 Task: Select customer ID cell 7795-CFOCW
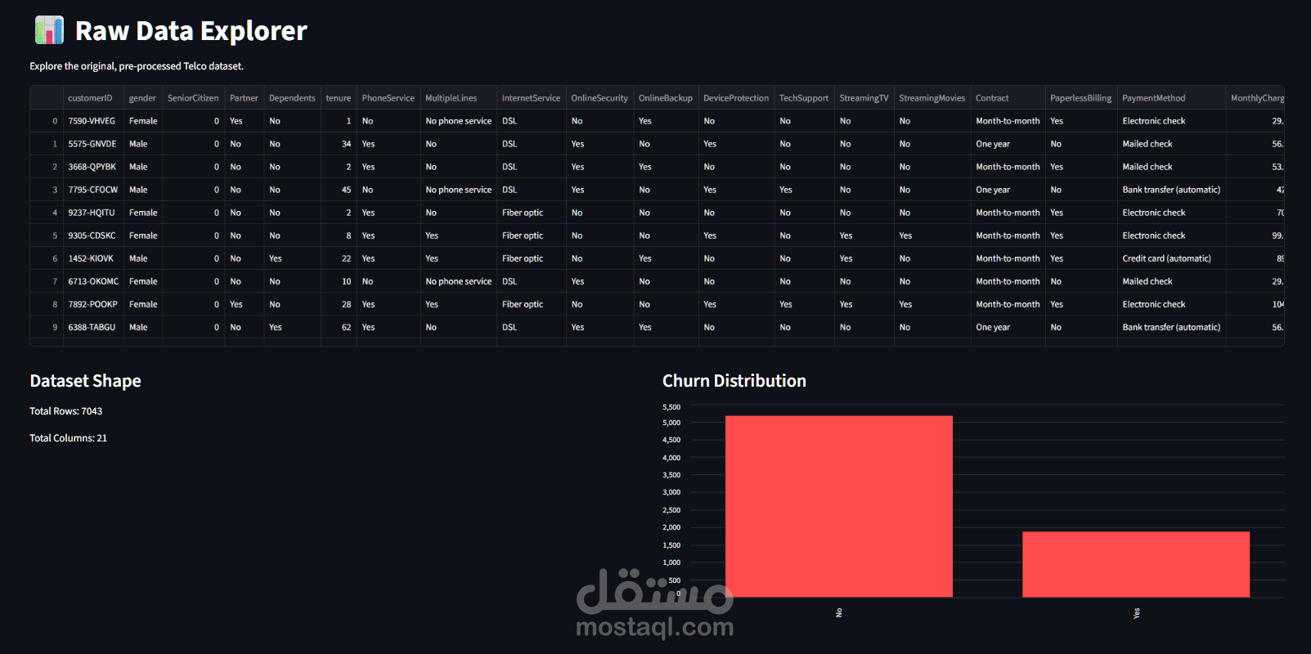93,190
